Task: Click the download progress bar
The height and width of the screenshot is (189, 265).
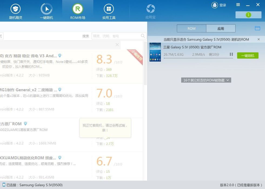Action: (198, 58)
